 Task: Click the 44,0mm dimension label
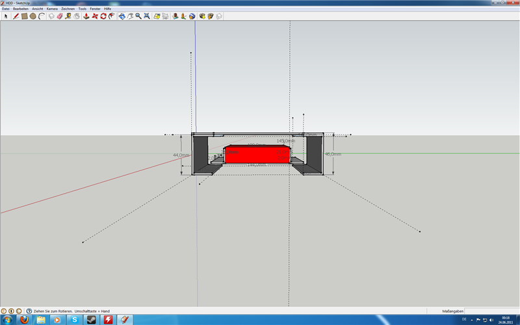point(181,155)
